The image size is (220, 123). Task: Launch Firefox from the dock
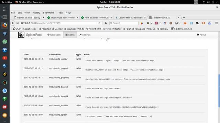(x=4, y=25)
